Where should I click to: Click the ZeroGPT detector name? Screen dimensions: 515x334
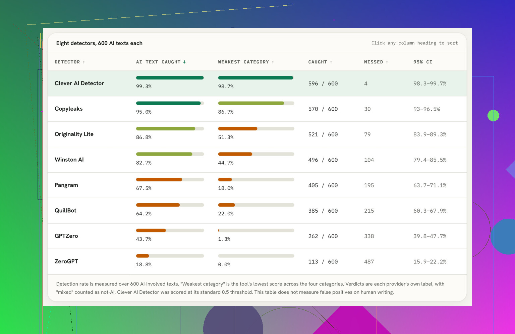coord(66,261)
